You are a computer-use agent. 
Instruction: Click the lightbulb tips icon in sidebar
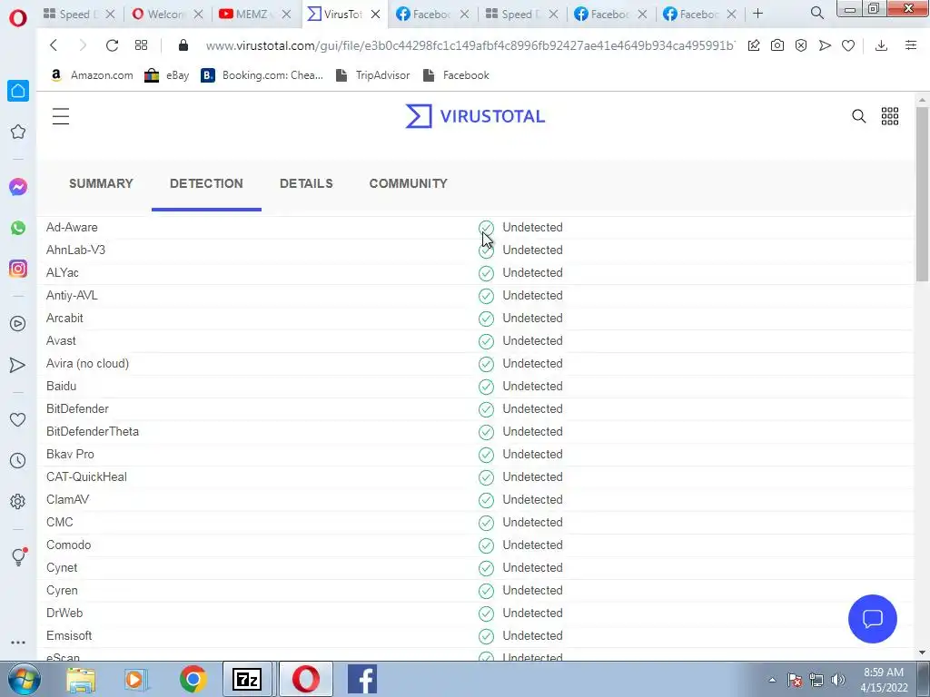click(x=19, y=556)
